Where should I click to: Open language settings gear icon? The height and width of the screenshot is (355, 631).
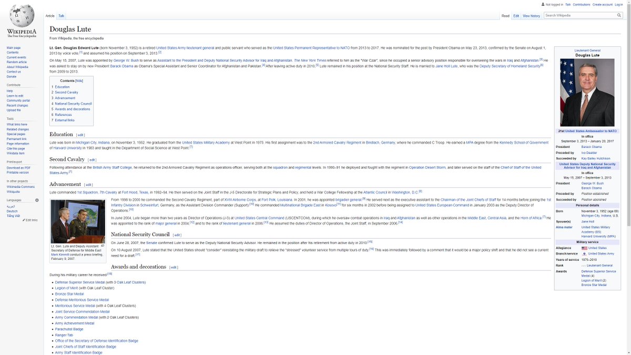tap(37, 200)
